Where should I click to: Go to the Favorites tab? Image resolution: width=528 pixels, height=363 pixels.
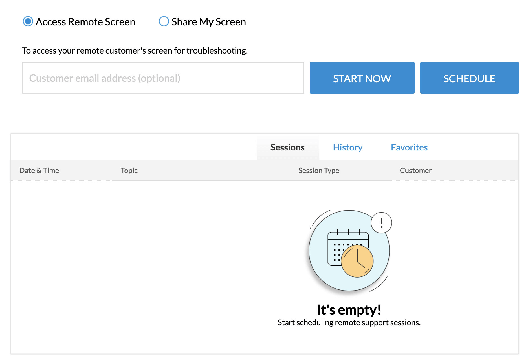click(409, 147)
